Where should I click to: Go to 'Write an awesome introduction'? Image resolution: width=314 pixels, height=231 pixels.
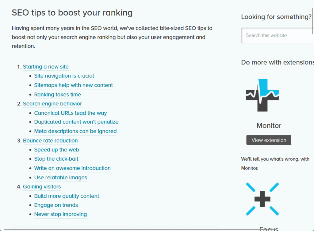tap(72, 168)
